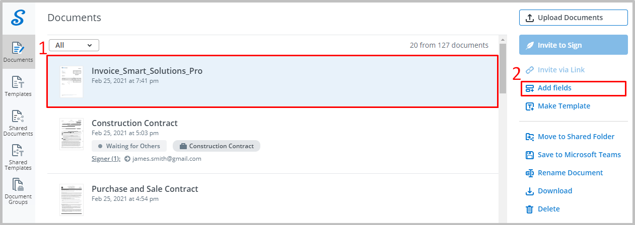Click the Rename Document icon
Screen dimensions: 635x225
pyautogui.click(x=529, y=173)
